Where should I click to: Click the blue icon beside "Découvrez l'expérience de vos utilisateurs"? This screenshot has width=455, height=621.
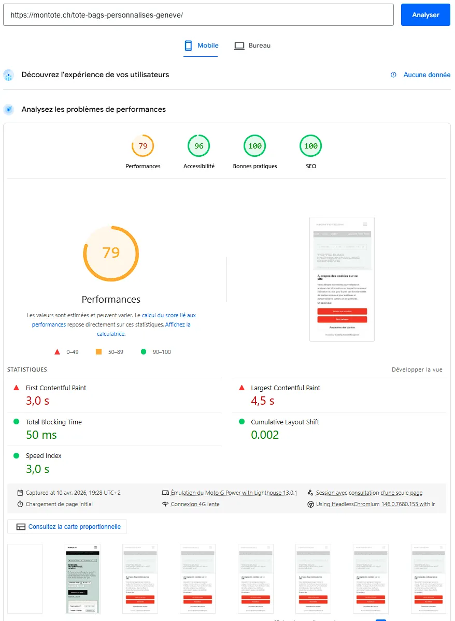[x=8, y=75]
